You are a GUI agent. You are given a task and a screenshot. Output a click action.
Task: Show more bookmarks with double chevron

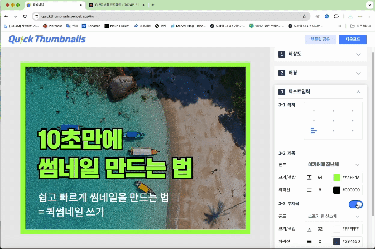pyautogui.click(x=340, y=26)
